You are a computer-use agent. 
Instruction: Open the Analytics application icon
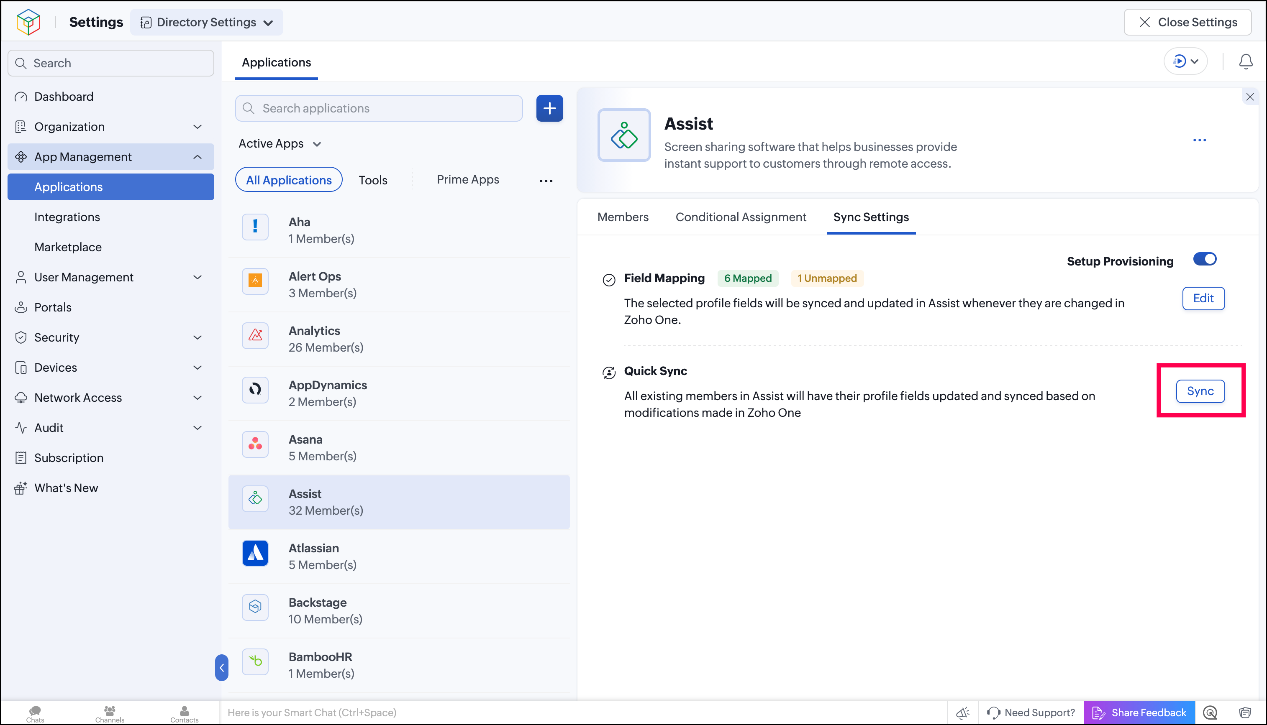(255, 335)
